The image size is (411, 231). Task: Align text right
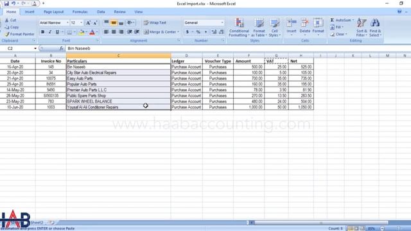point(121,32)
